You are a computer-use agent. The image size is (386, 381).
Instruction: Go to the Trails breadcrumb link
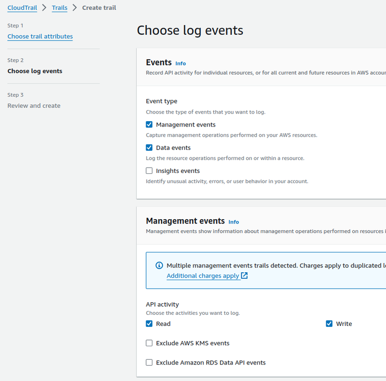coord(59,8)
